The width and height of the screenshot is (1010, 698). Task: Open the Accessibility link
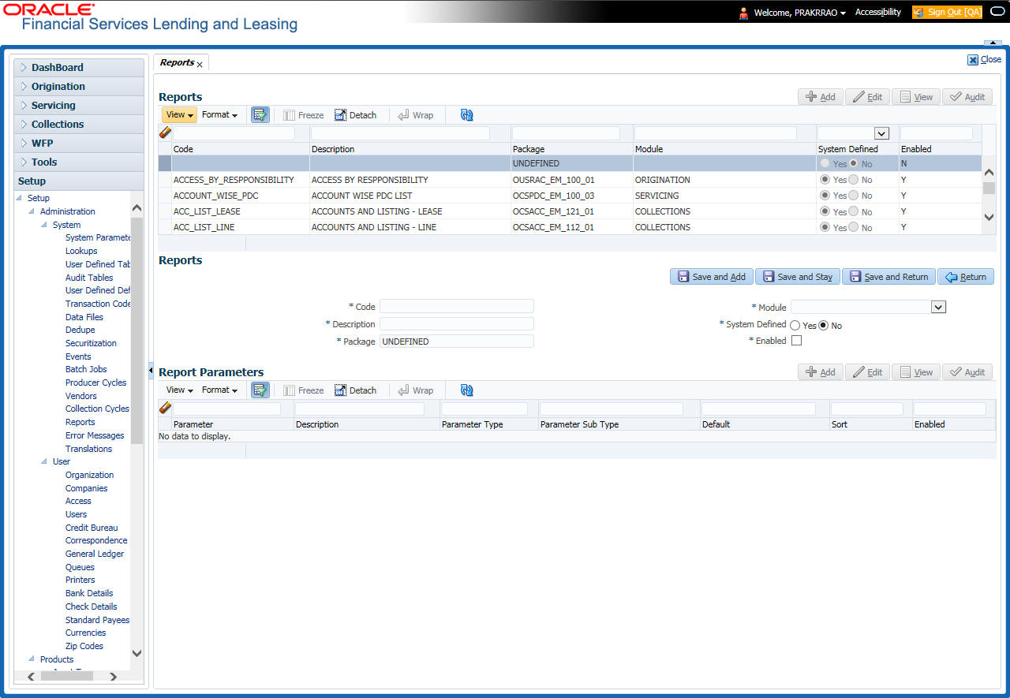(878, 13)
